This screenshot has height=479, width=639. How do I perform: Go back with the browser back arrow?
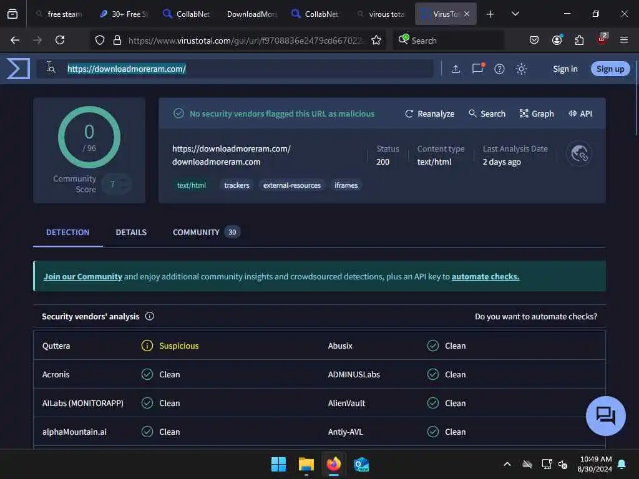tap(15, 40)
